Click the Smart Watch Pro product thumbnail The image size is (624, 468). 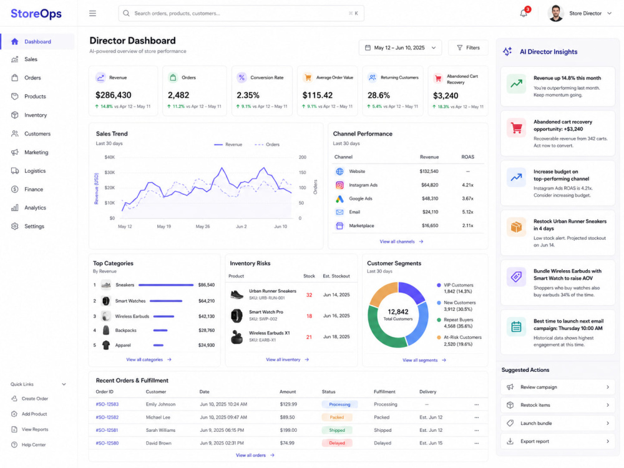236,316
